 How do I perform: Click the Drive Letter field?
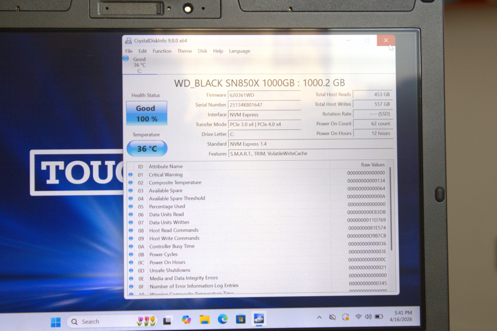pos(264,134)
